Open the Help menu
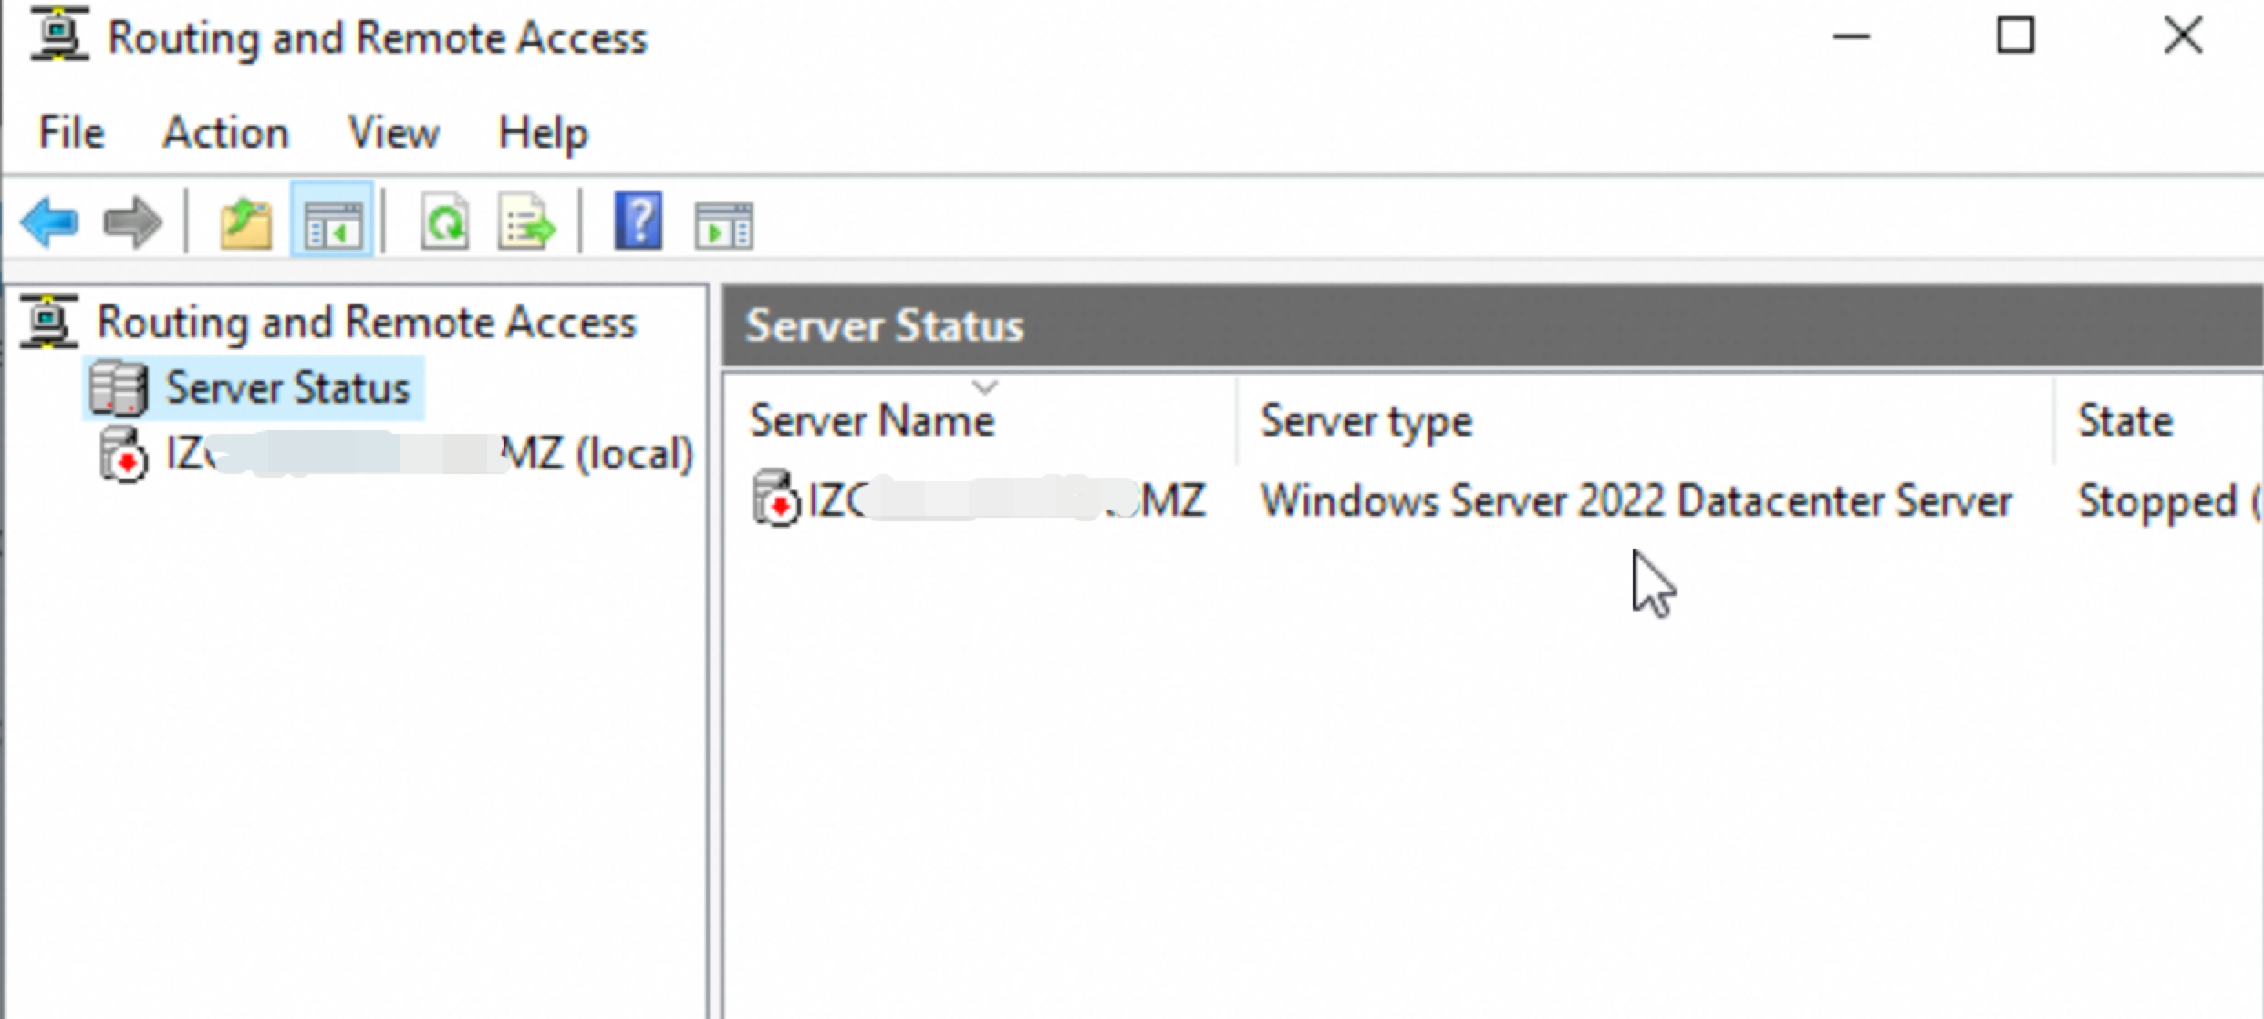 (x=543, y=133)
